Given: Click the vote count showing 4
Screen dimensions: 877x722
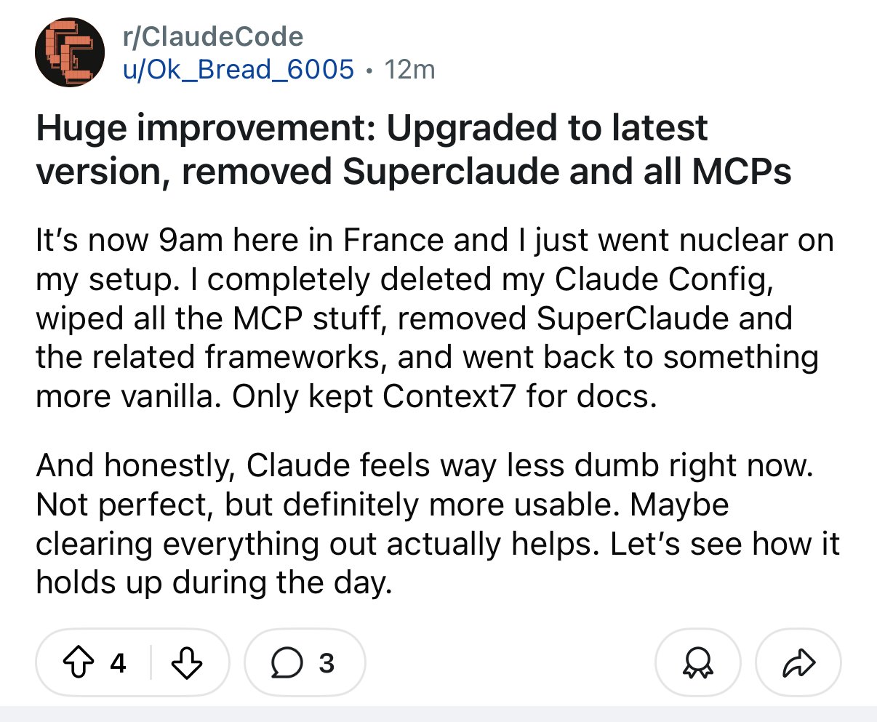Looking at the screenshot, I should point(118,662).
